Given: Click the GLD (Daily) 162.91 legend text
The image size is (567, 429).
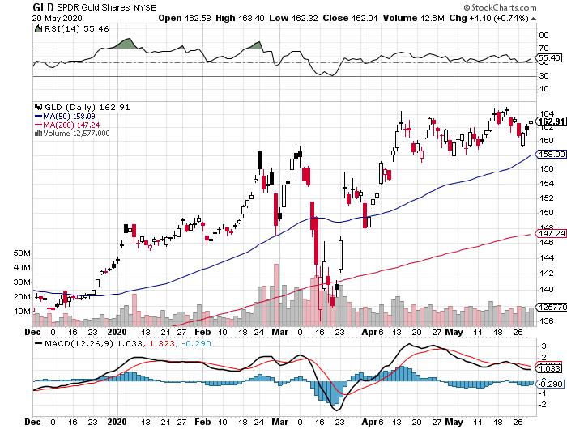Looking at the screenshot, I should click(87, 108).
